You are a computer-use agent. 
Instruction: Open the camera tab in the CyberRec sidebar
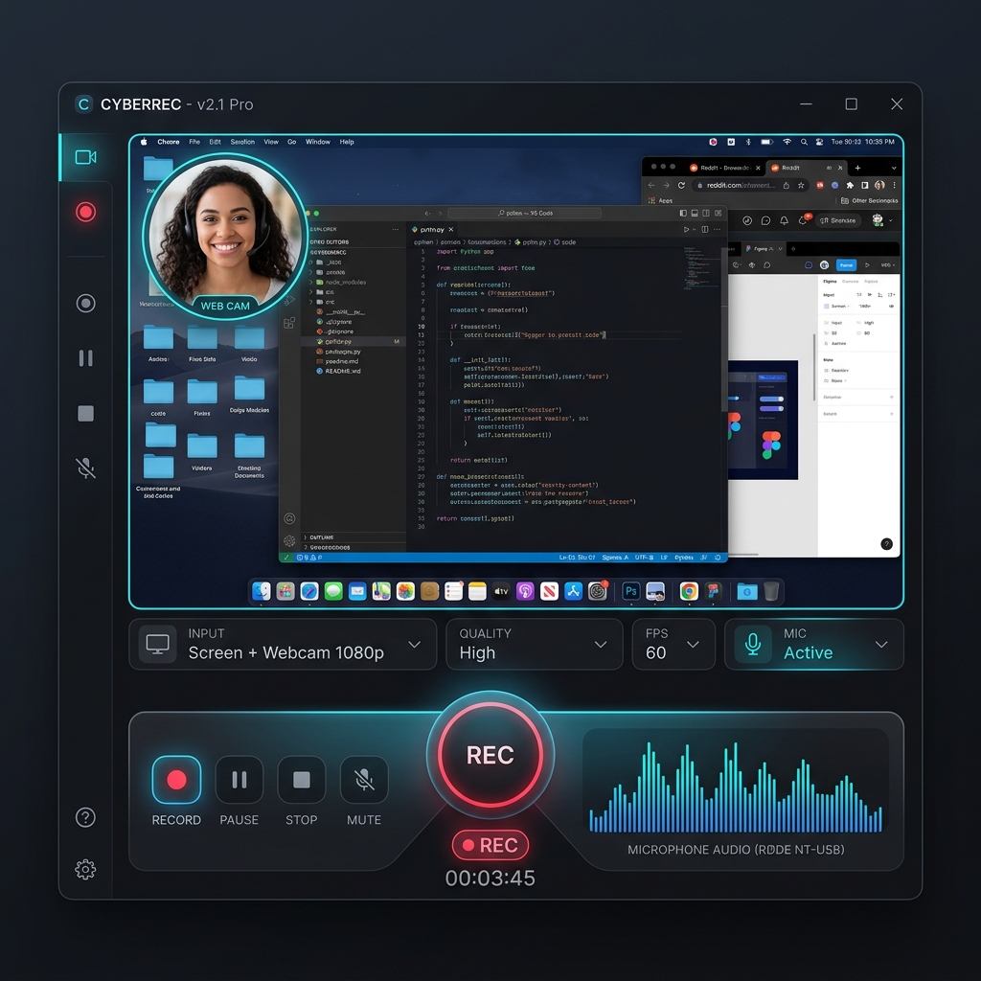click(x=85, y=157)
